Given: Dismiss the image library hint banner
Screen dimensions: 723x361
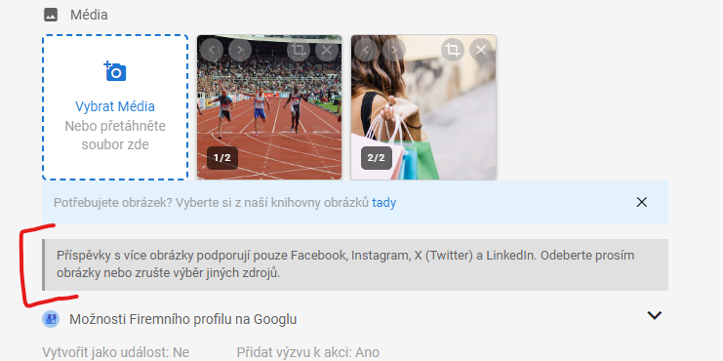Looking at the screenshot, I should [x=641, y=202].
